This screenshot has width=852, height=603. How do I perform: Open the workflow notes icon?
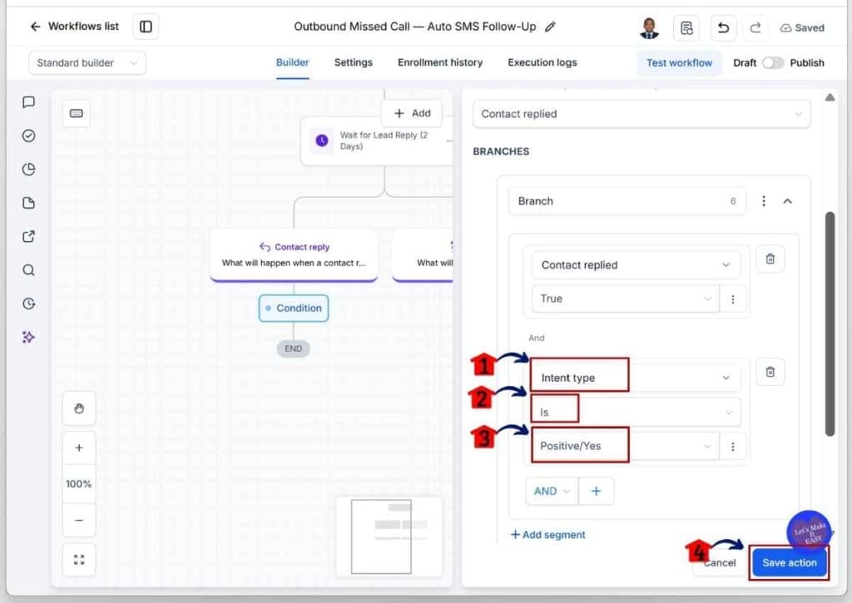click(x=686, y=27)
